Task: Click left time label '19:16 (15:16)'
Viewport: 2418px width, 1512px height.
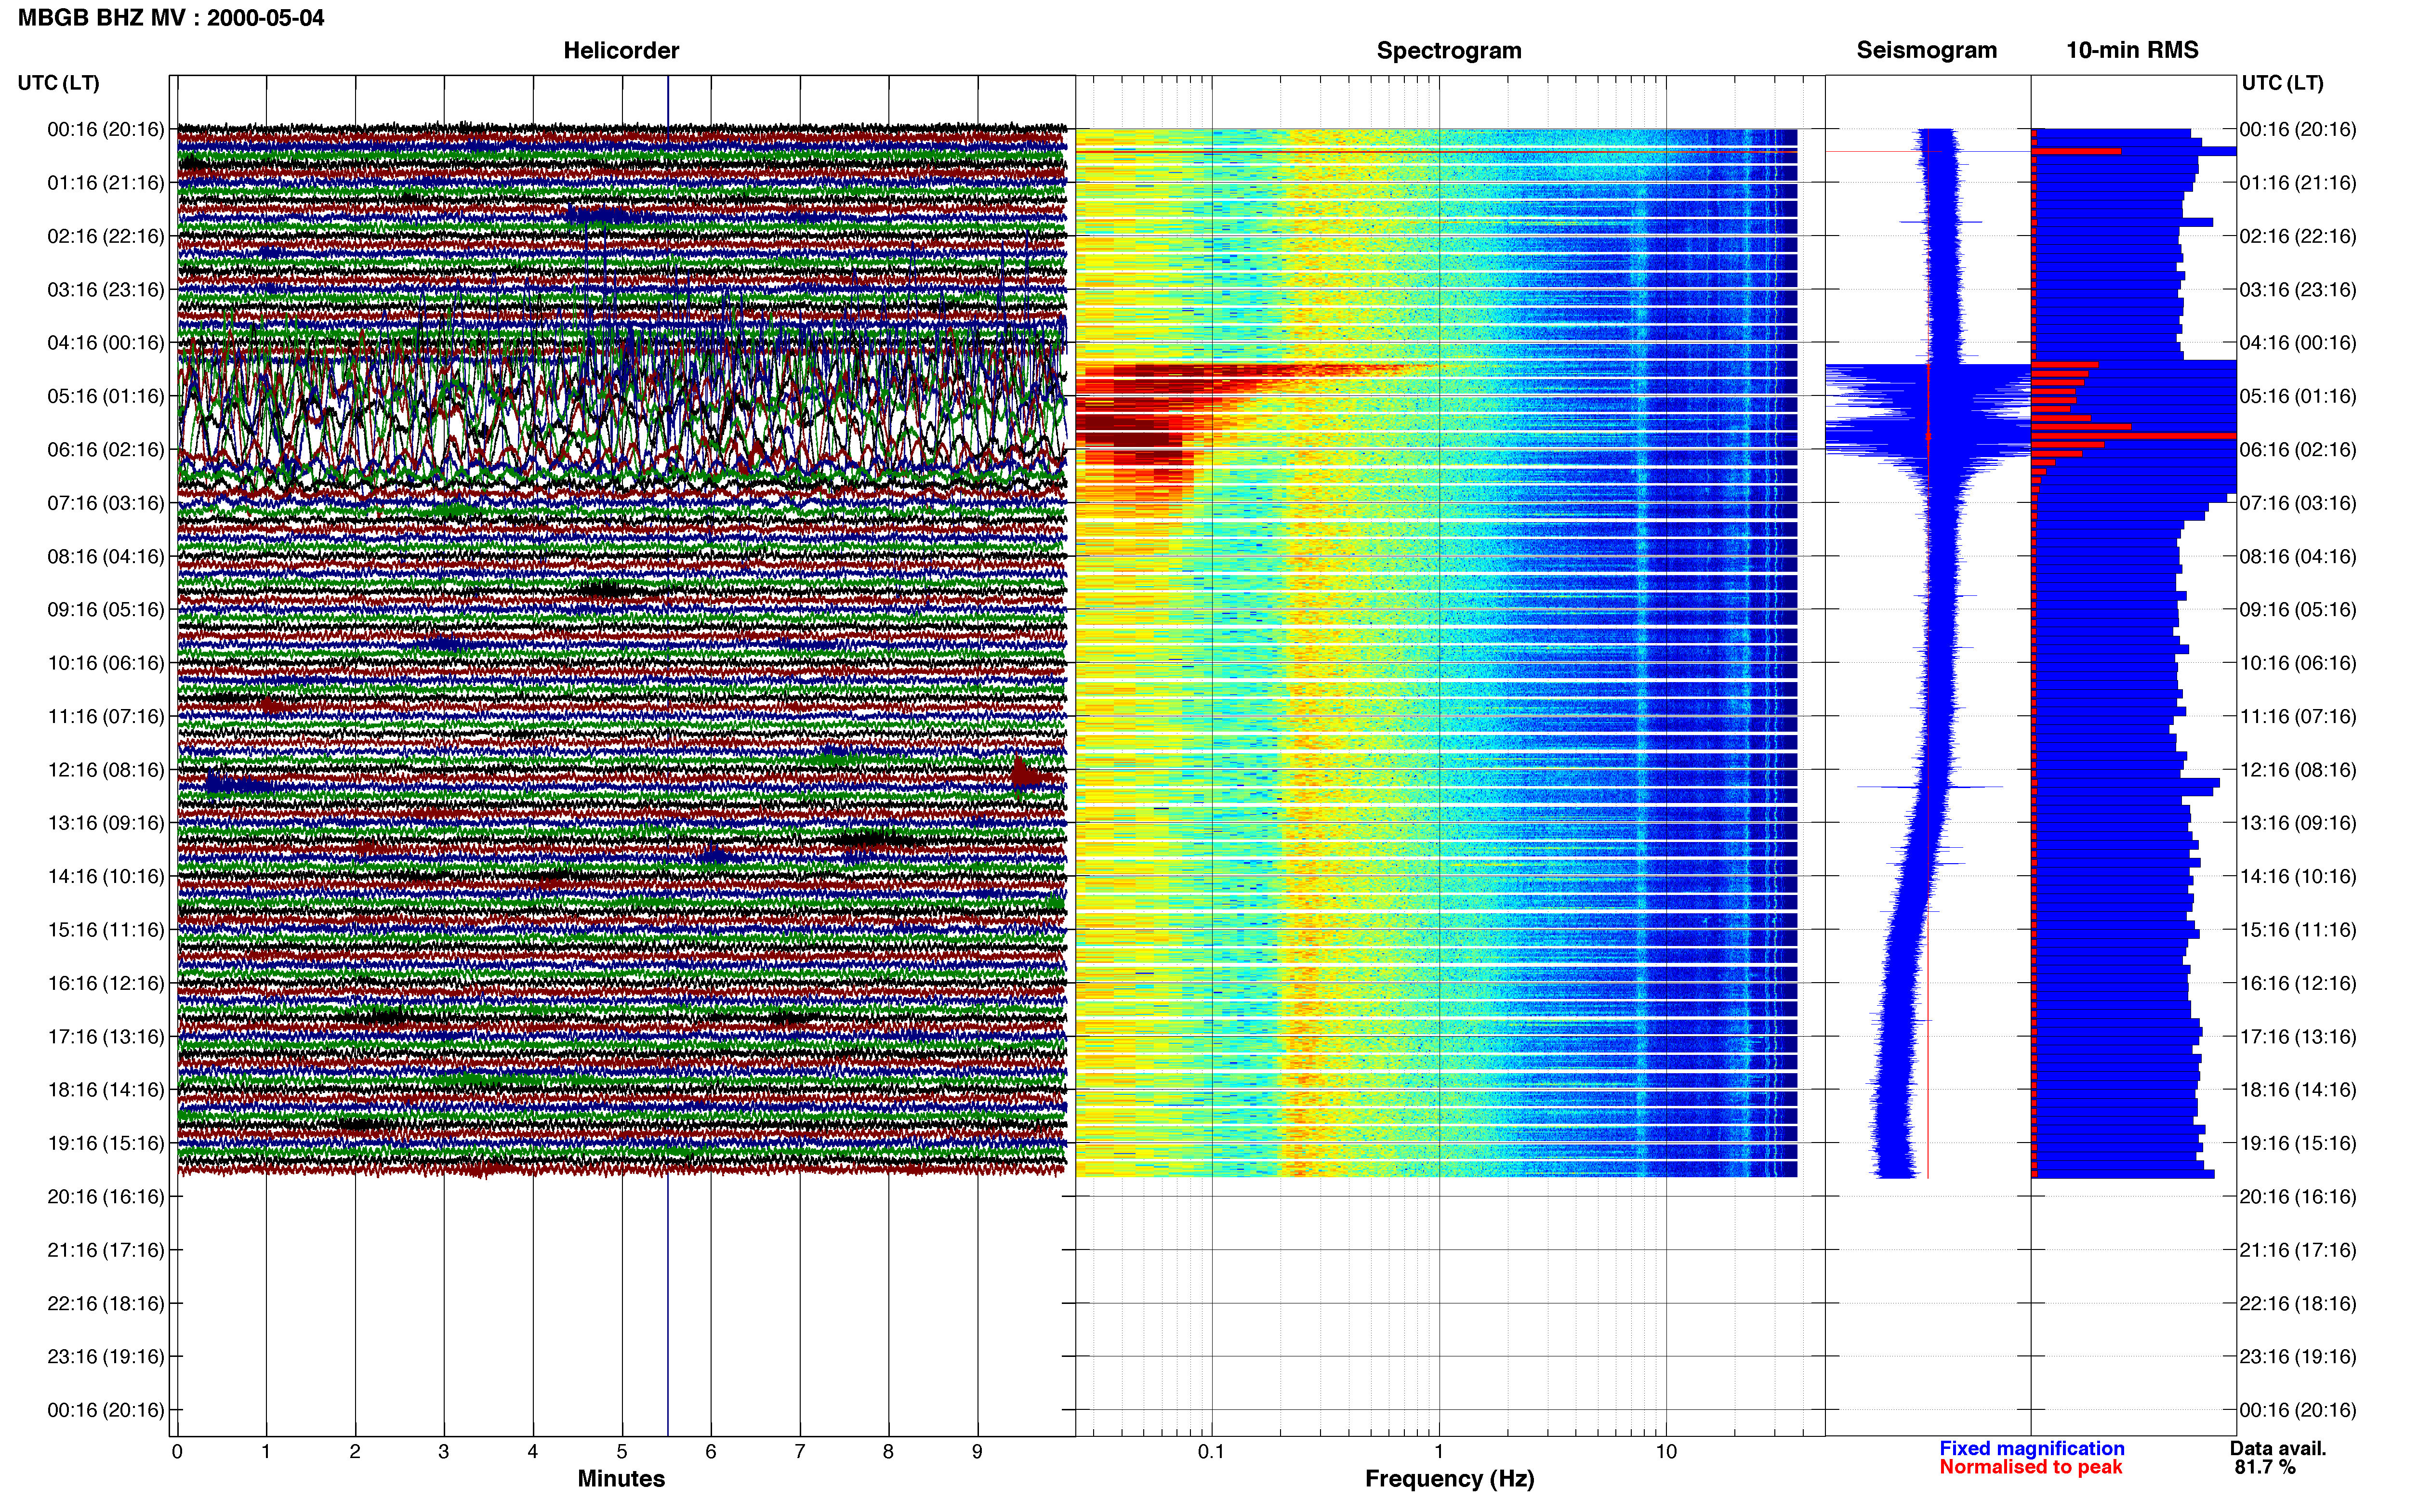Action: 105,1143
